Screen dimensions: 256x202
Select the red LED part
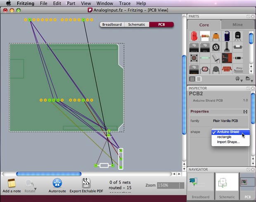[194, 36]
